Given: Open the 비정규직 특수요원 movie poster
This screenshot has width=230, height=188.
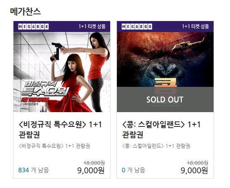Looking at the screenshot, I should point(62,72).
